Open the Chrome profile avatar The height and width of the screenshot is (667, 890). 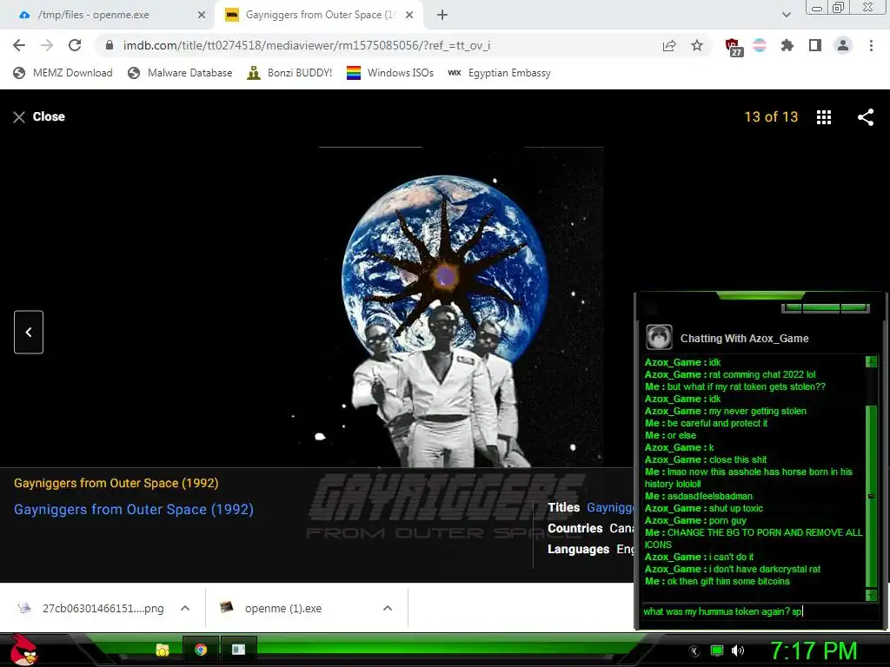(843, 45)
